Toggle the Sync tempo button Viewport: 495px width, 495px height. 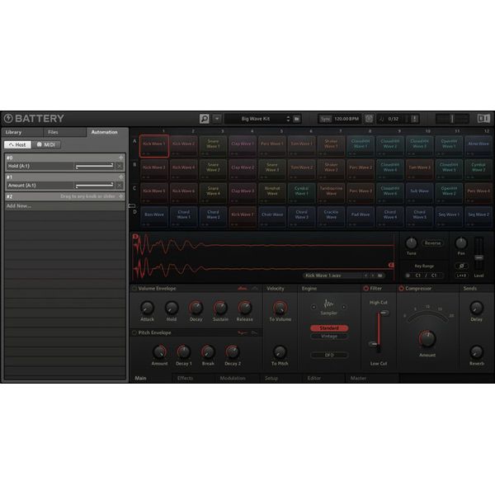coord(325,119)
